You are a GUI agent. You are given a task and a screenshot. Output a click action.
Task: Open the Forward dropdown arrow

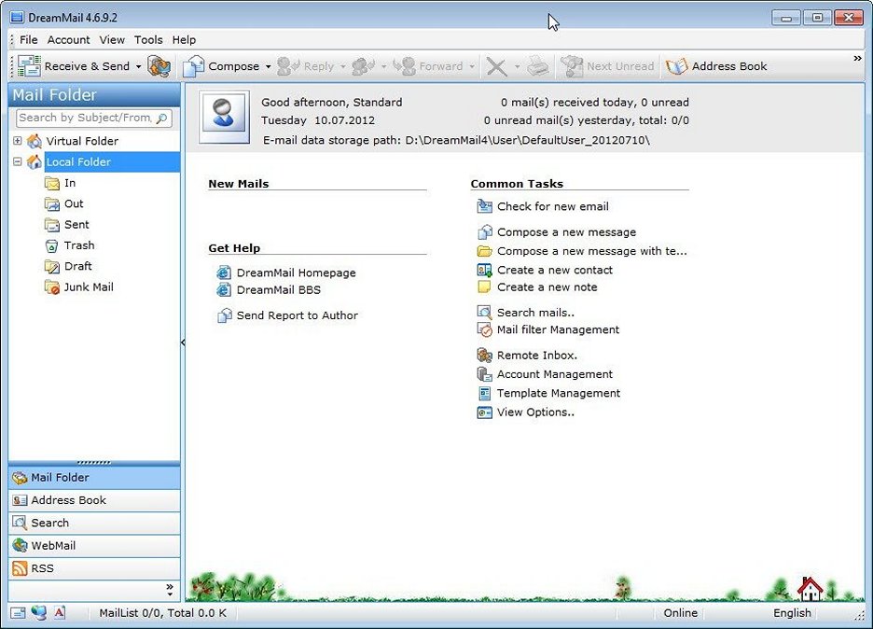tap(472, 67)
